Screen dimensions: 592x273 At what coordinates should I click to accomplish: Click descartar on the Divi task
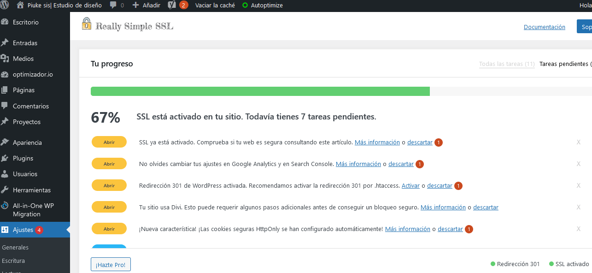point(486,207)
